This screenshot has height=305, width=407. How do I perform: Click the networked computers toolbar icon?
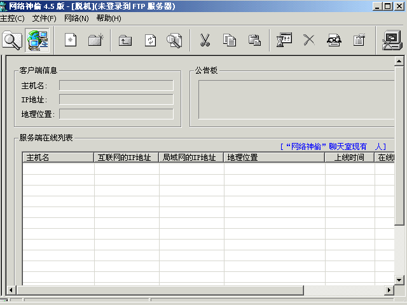tap(38, 41)
